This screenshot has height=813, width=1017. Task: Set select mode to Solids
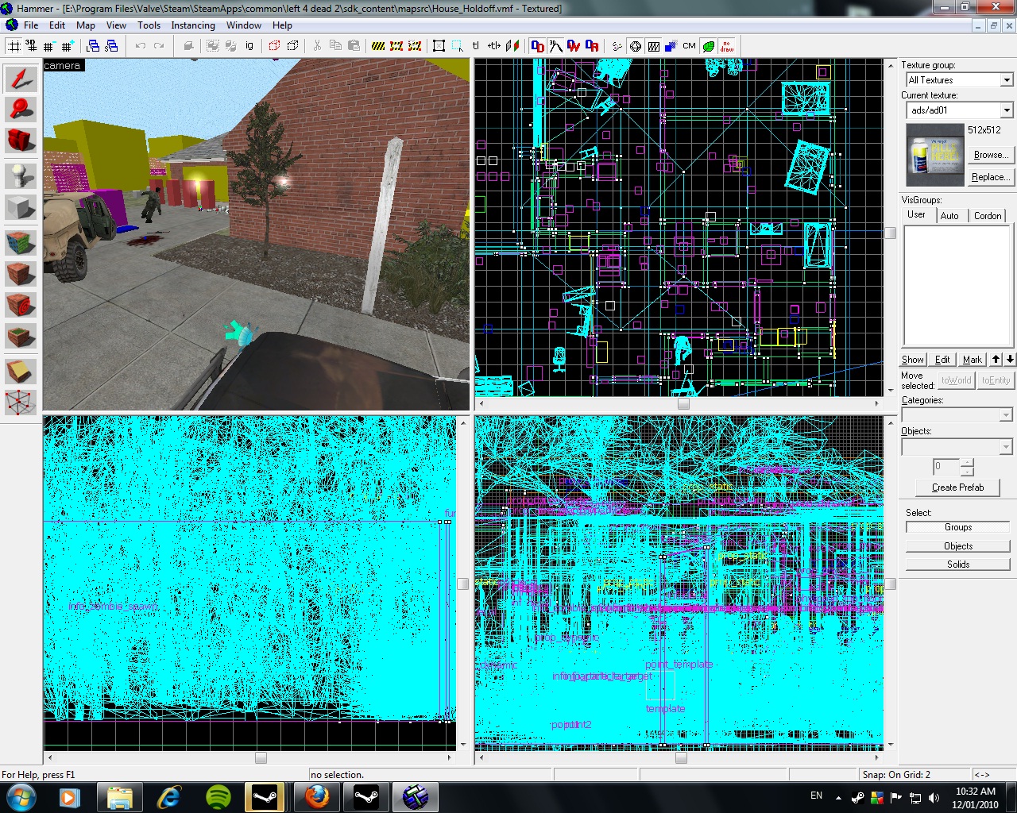[958, 564]
